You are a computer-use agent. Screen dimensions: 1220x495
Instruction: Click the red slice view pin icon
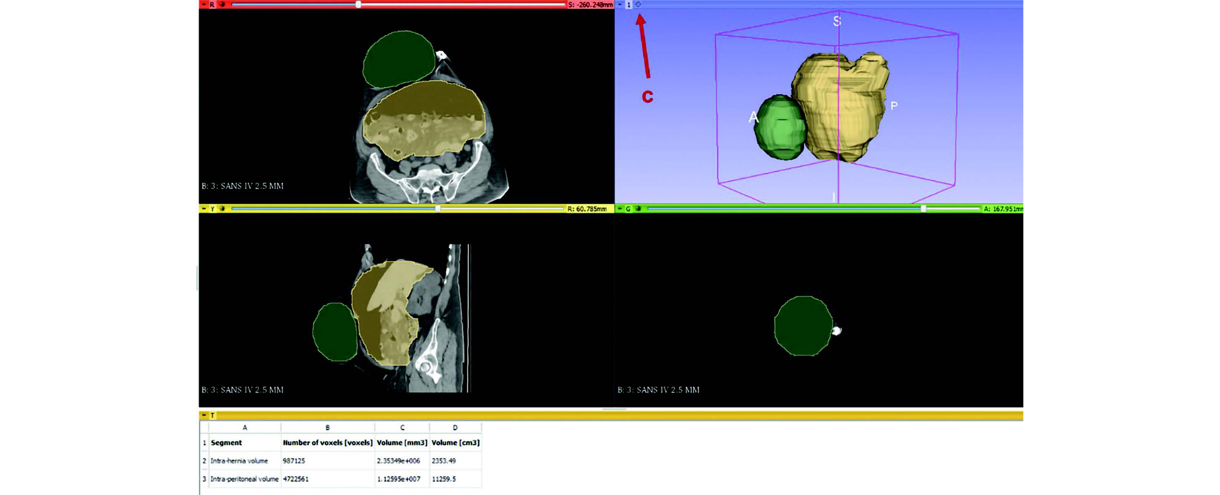tap(204, 4)
